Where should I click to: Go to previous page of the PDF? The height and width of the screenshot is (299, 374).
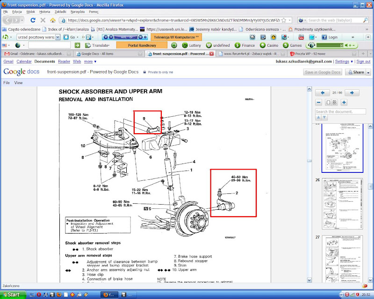[323, 93]
